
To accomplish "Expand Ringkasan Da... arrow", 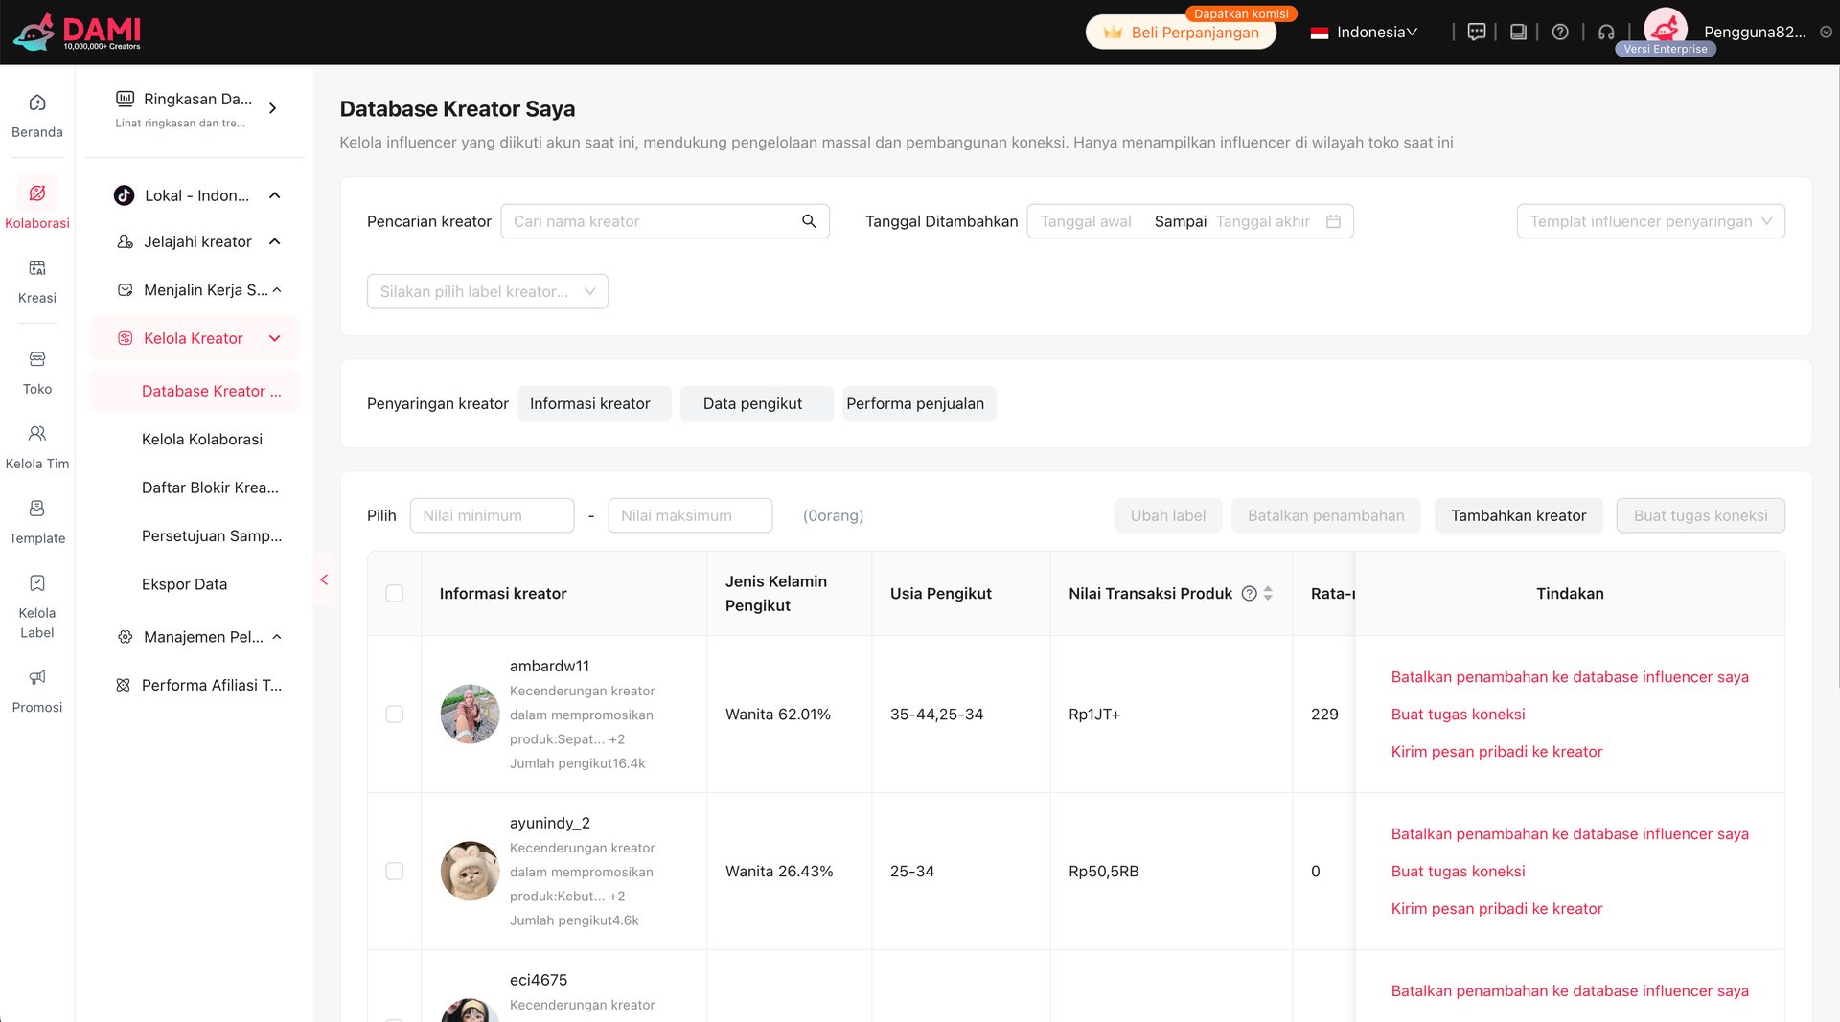I will pyautogui.click(x=273, y=108).
